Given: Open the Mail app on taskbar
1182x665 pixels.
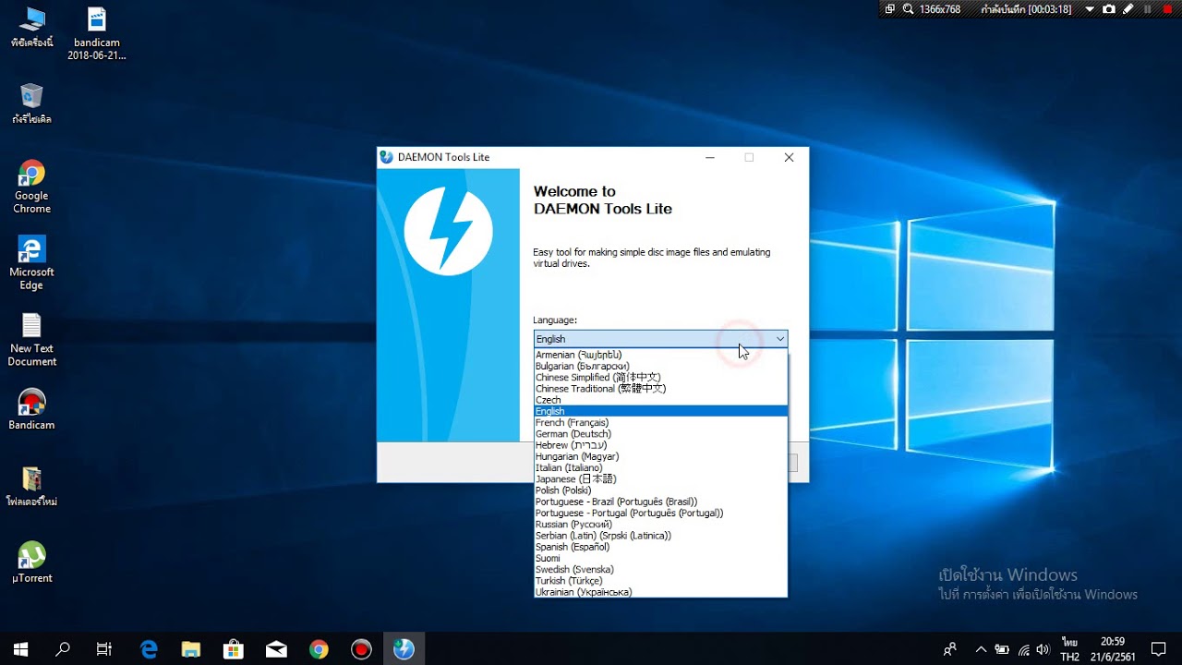Looking at the screenshot, I should pos(276,649).
